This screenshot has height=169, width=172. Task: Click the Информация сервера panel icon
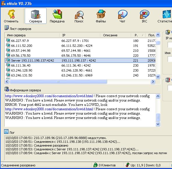pos(7,89)
